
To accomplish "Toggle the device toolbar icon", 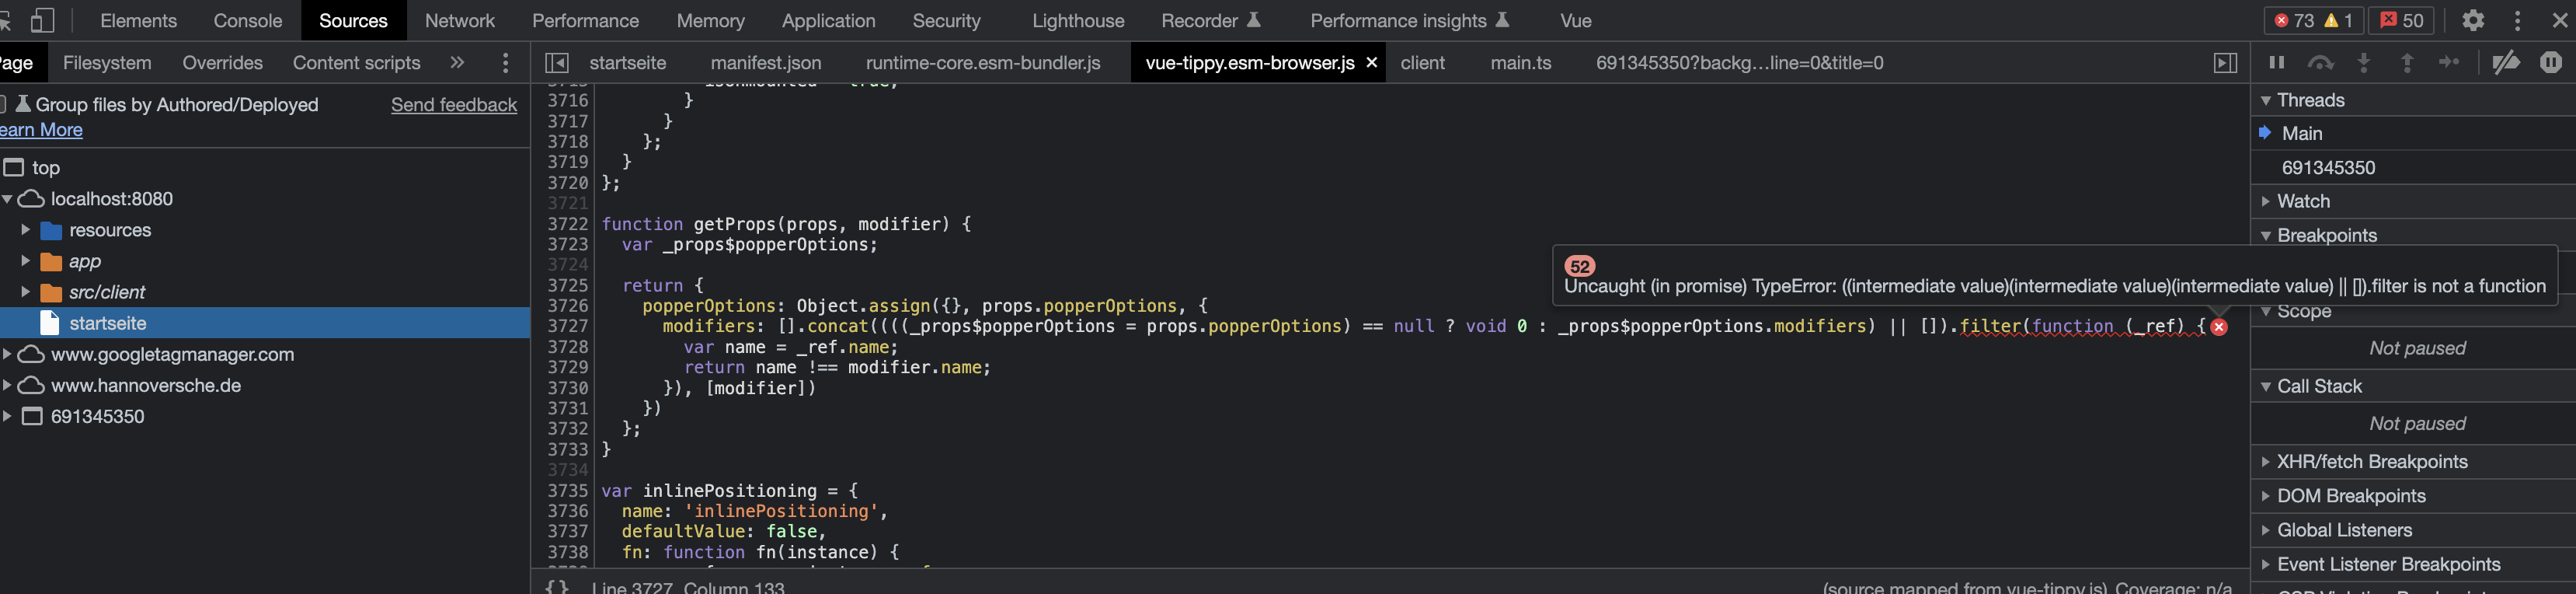I will click(x=42, y=20).
